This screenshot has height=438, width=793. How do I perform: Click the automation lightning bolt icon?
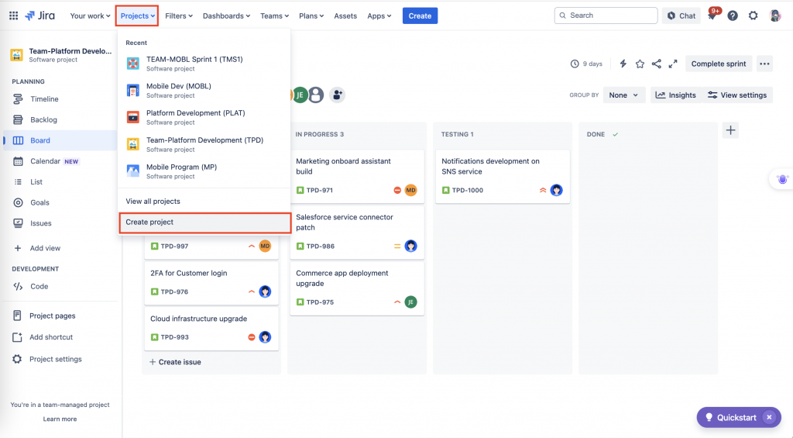623,64
